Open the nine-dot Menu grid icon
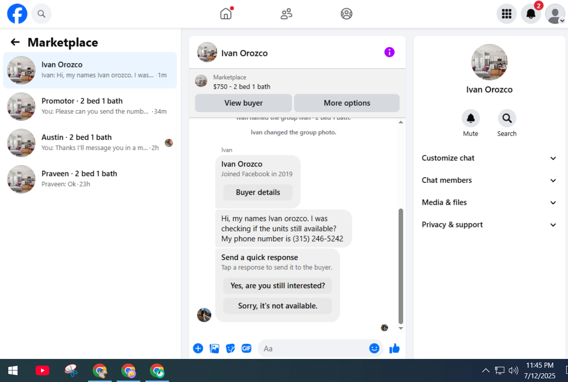This screenshot has width=568, height=382. [507, 14]
